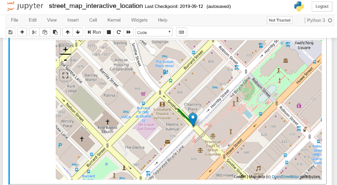Open the Code cell type dropdown

point(154,32)
